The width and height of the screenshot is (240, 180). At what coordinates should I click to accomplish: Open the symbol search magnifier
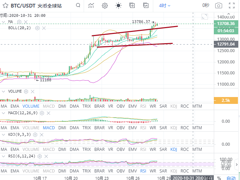(78, 5)
